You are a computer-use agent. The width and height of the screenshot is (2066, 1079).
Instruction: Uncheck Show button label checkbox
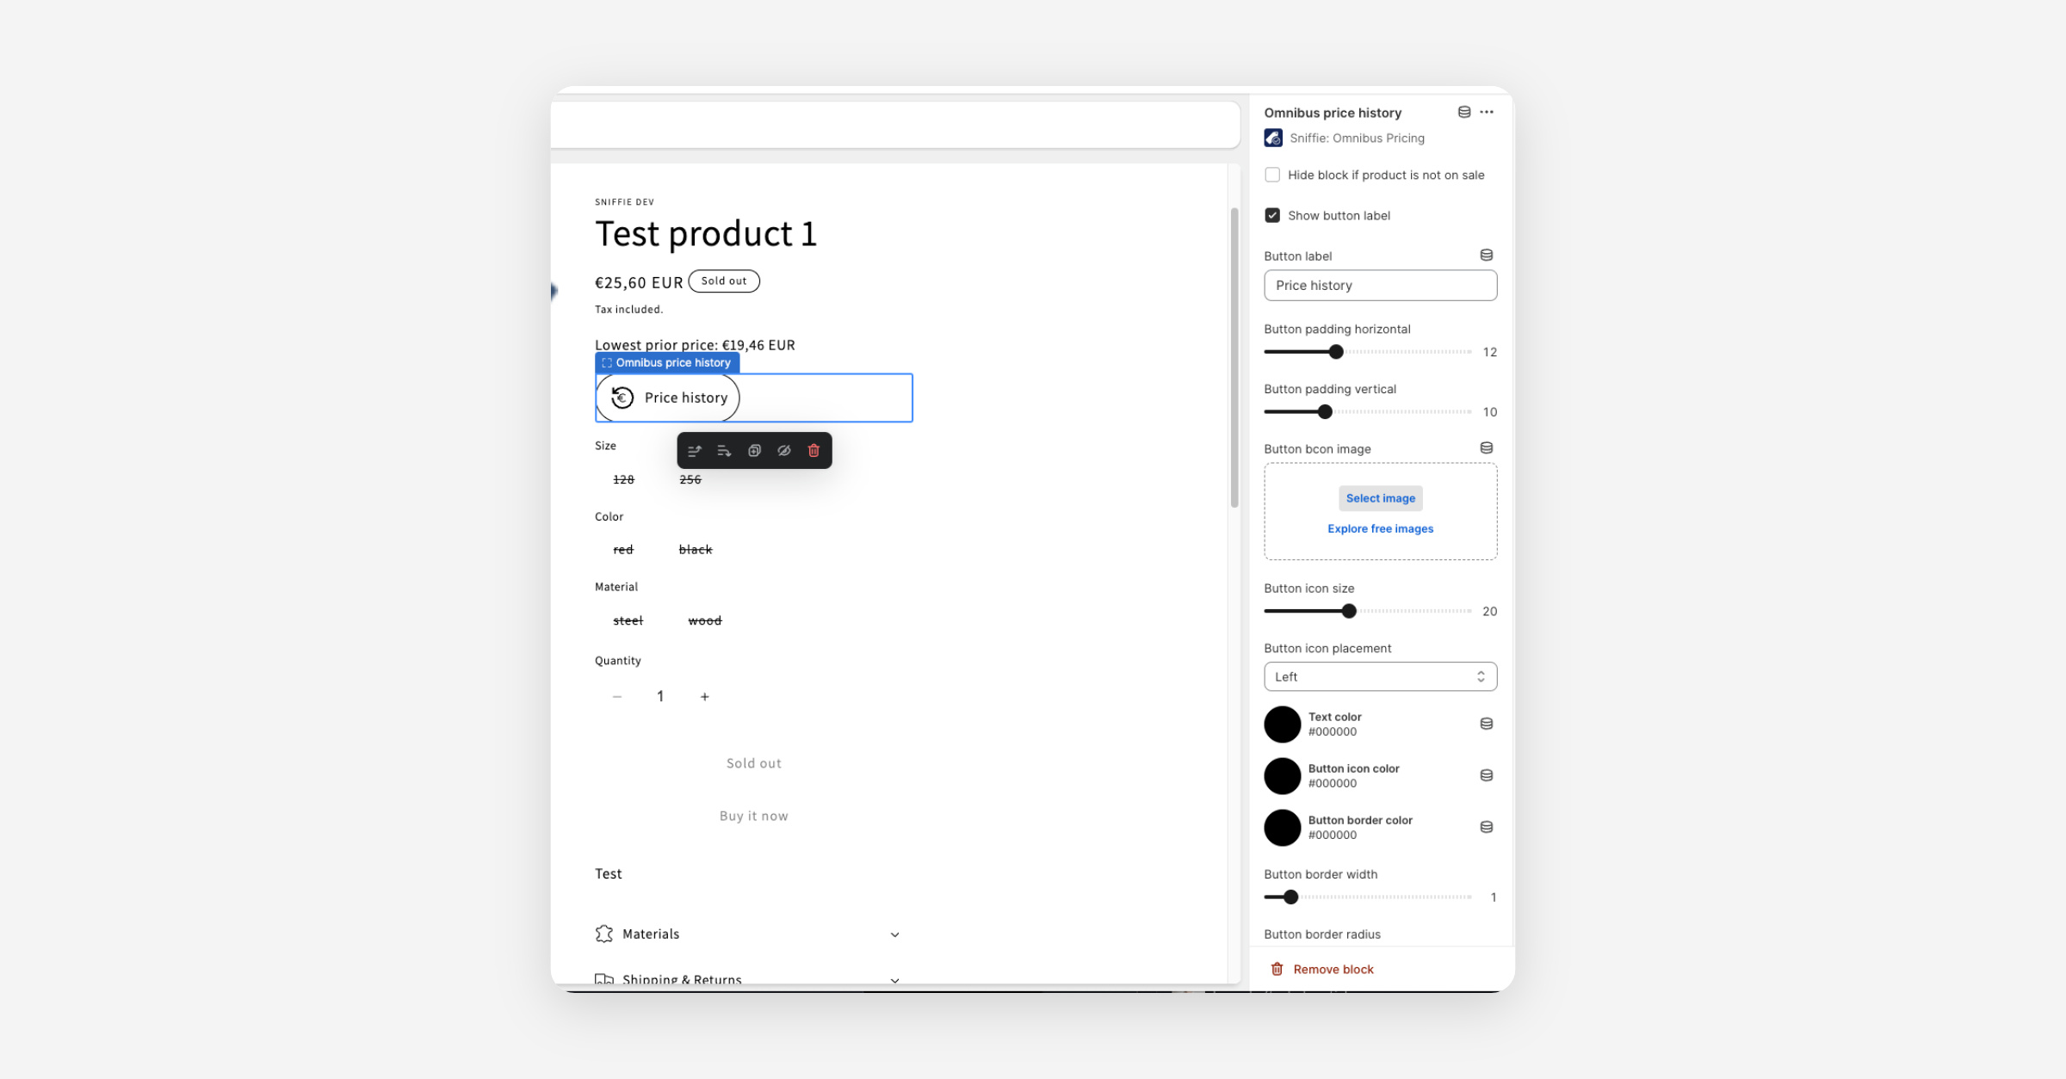[1272, 216]
